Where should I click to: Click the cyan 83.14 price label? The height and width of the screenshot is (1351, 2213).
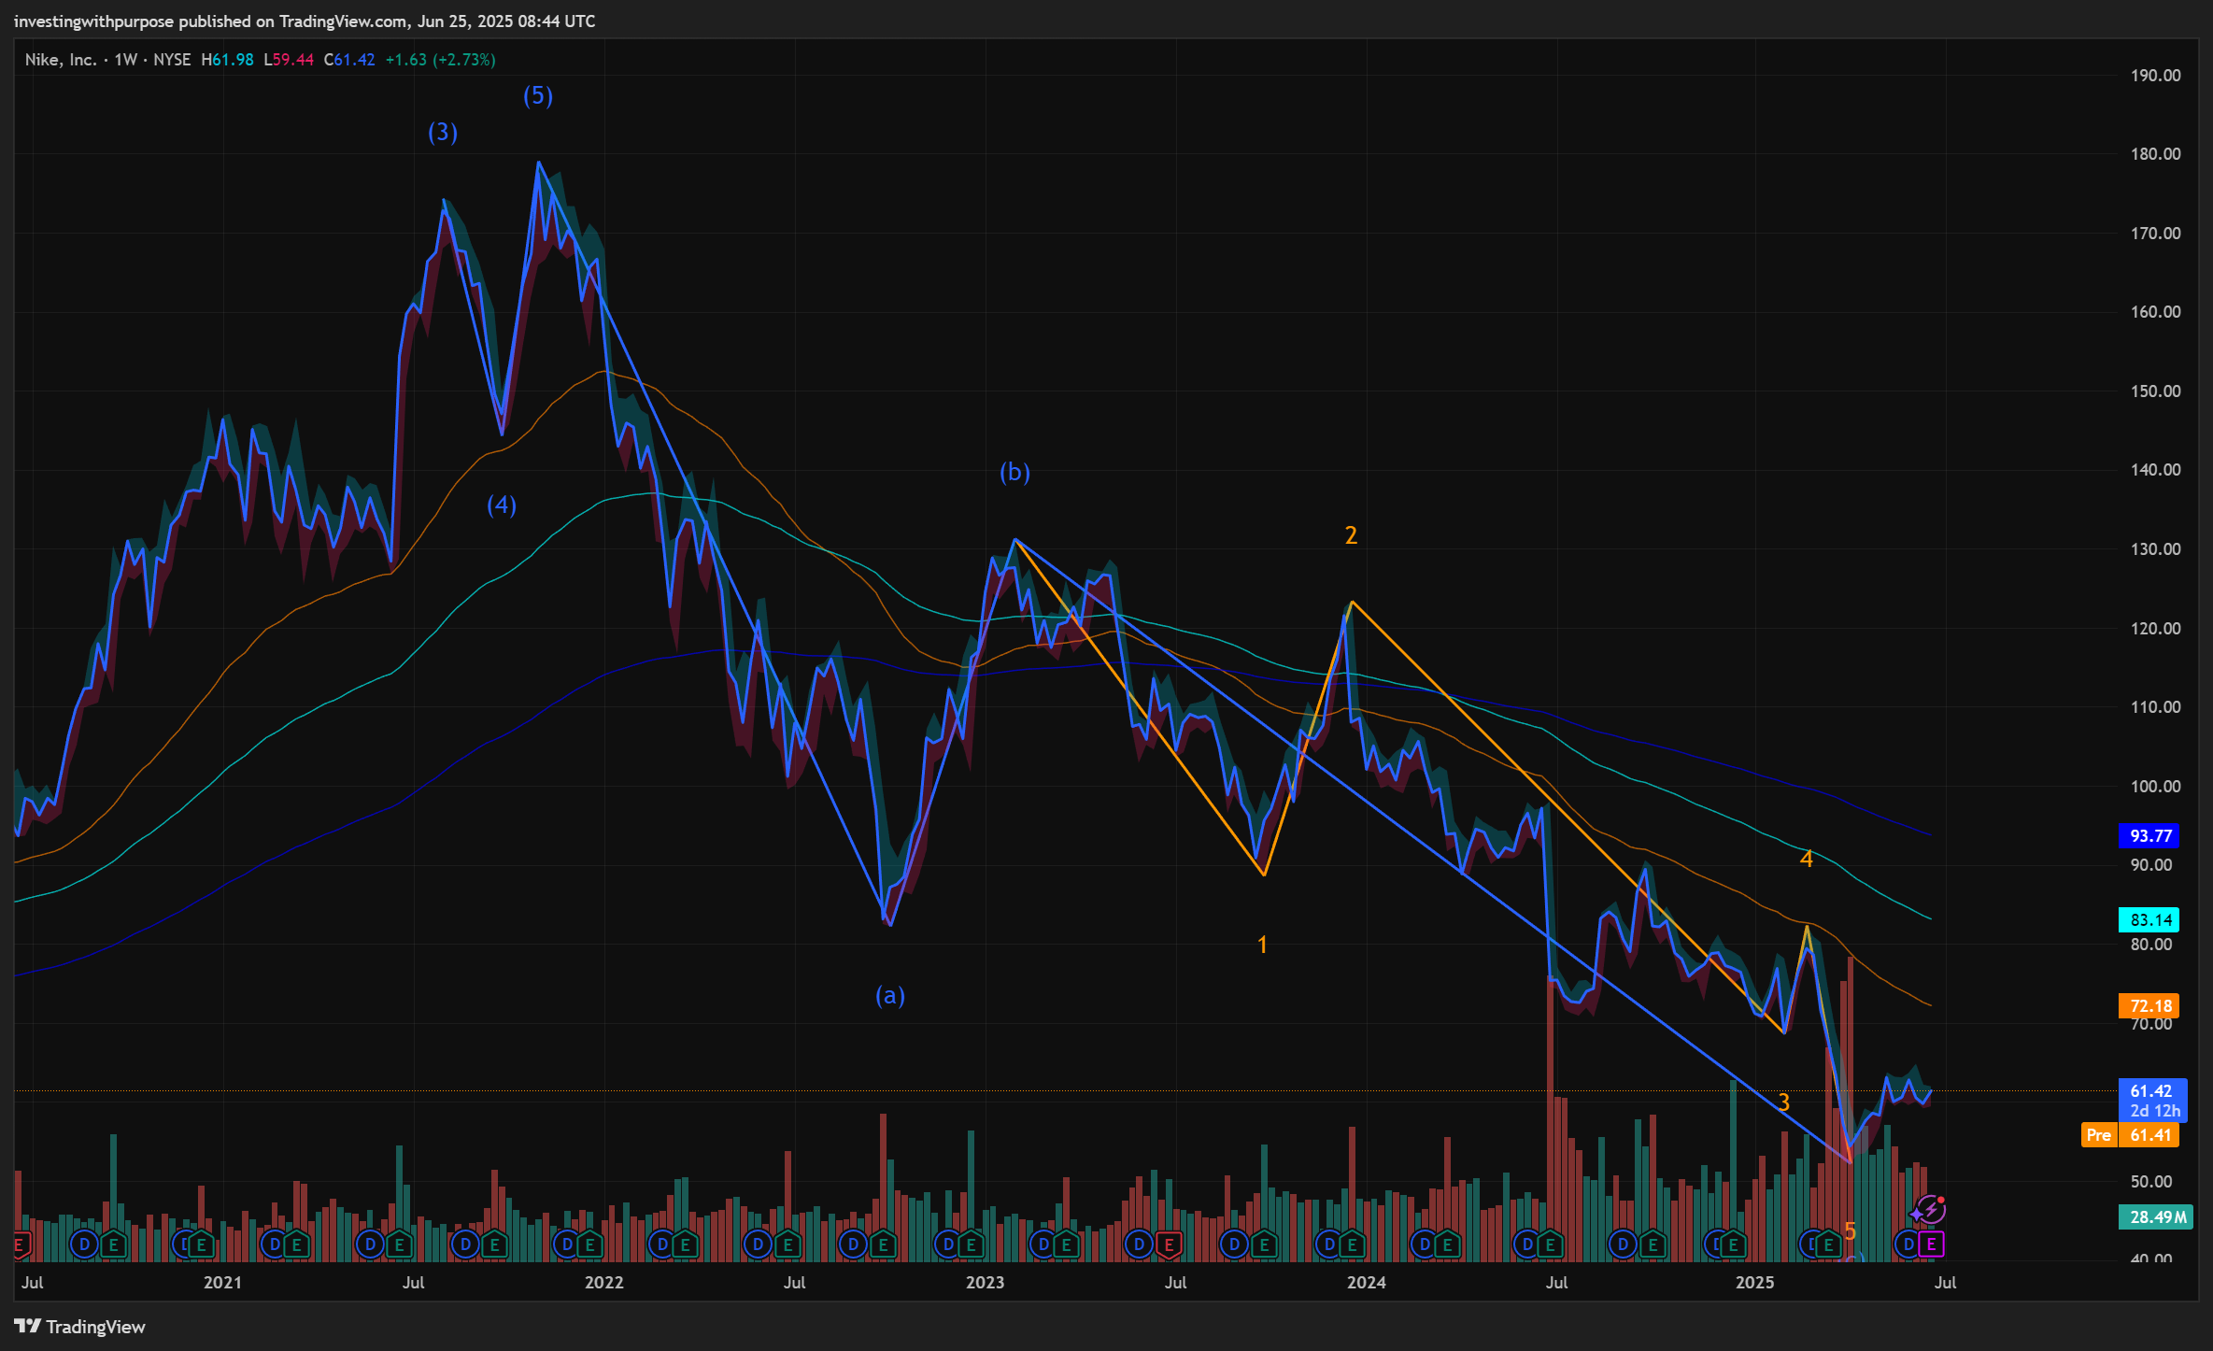[2149, 919]
